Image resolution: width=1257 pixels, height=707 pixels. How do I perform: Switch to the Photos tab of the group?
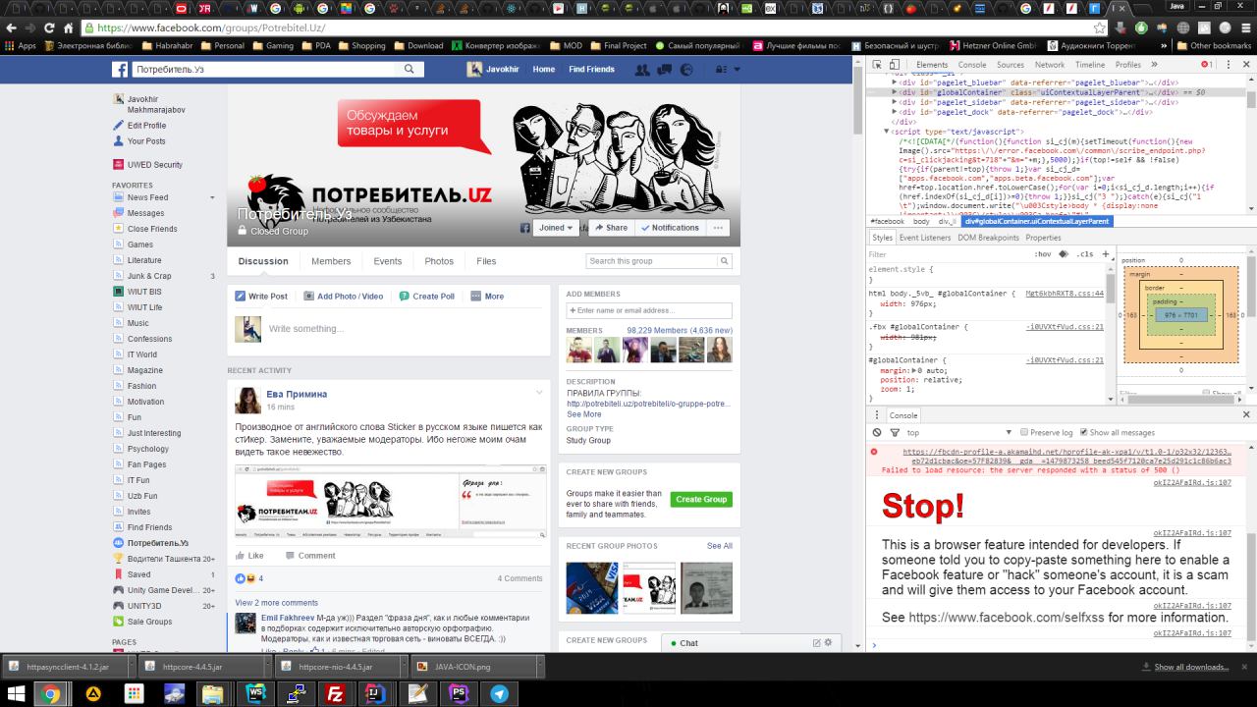pos(439,261)
